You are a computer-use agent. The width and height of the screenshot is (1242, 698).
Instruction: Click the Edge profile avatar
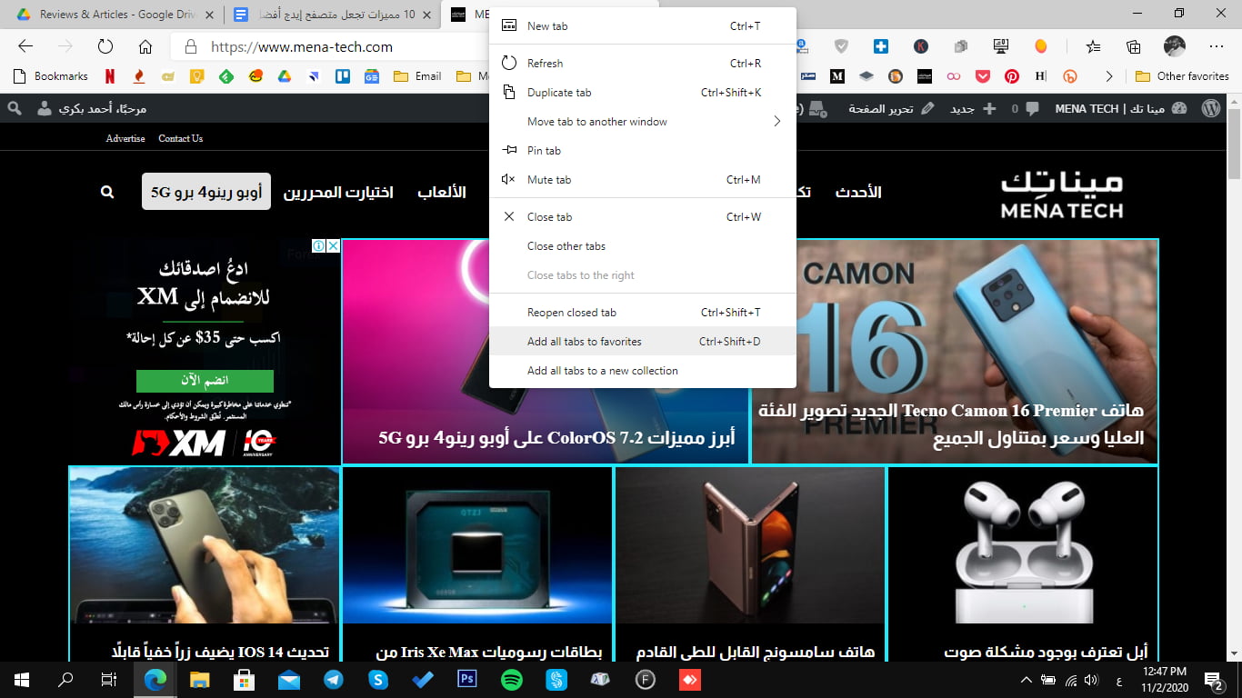(1174, 46)
